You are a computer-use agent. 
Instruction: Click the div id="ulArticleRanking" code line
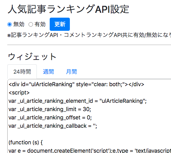[76, 84]
